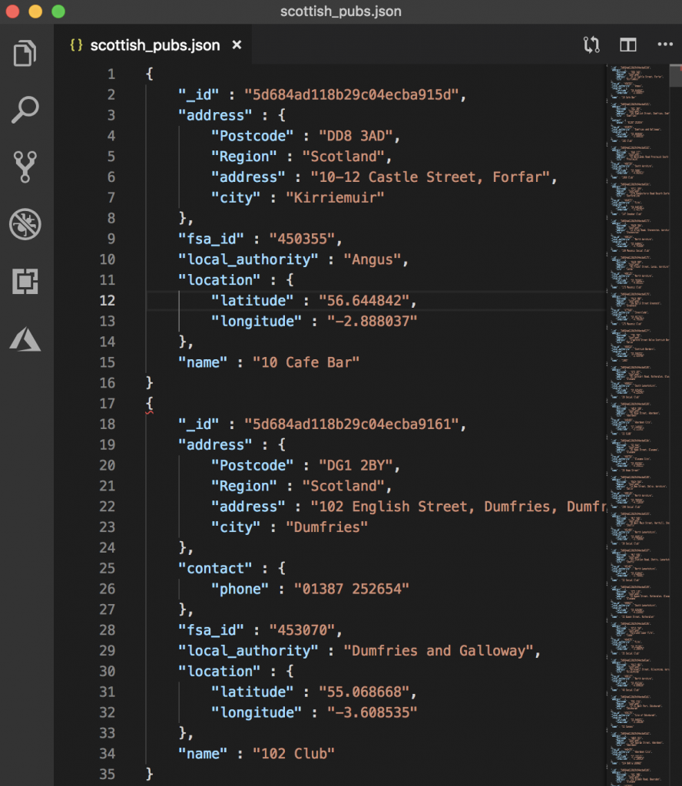Click the "Region" key on line 5

point(243,157)
